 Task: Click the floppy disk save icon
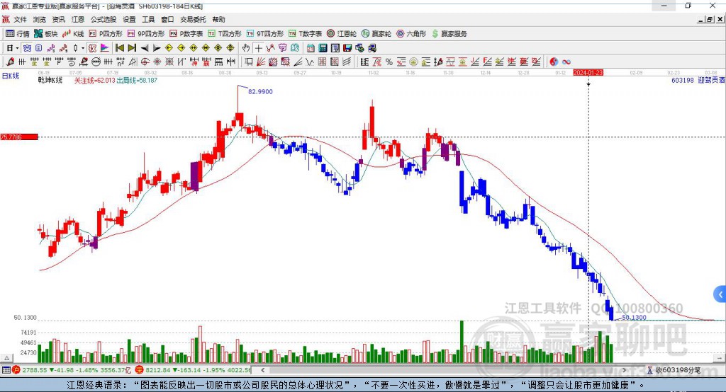[x=347, y=48]
